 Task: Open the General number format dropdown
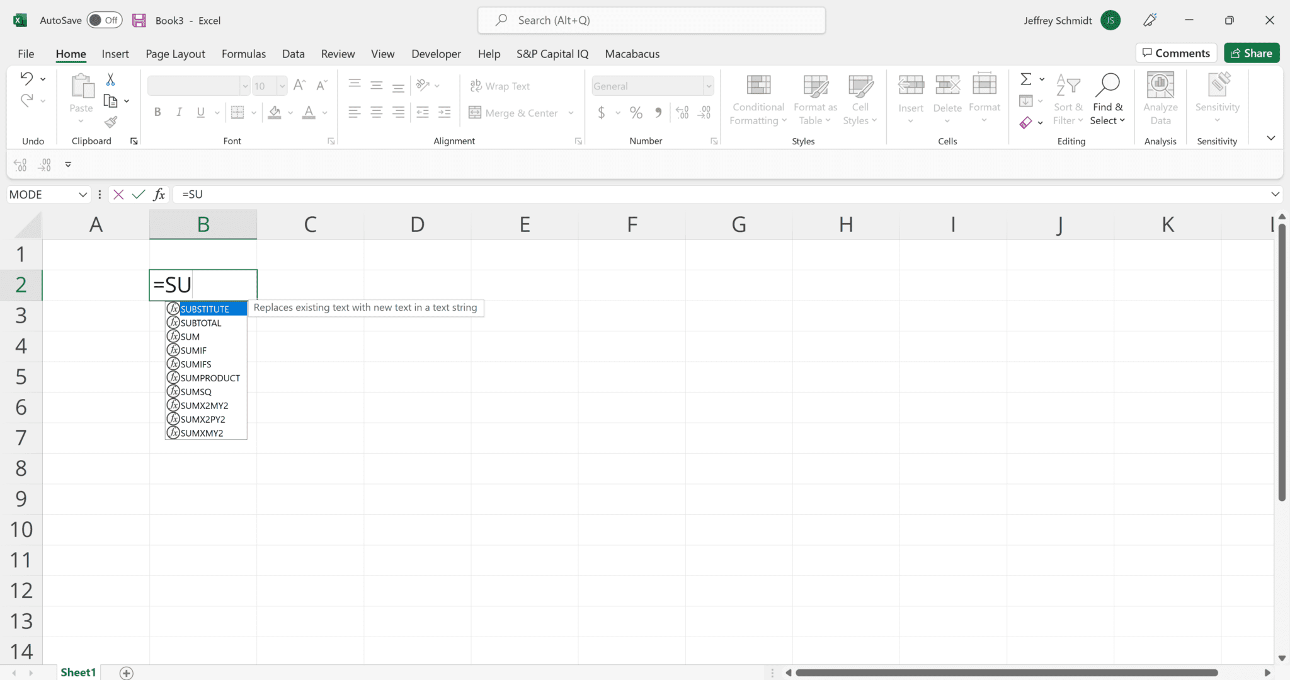tap(708, 86)
